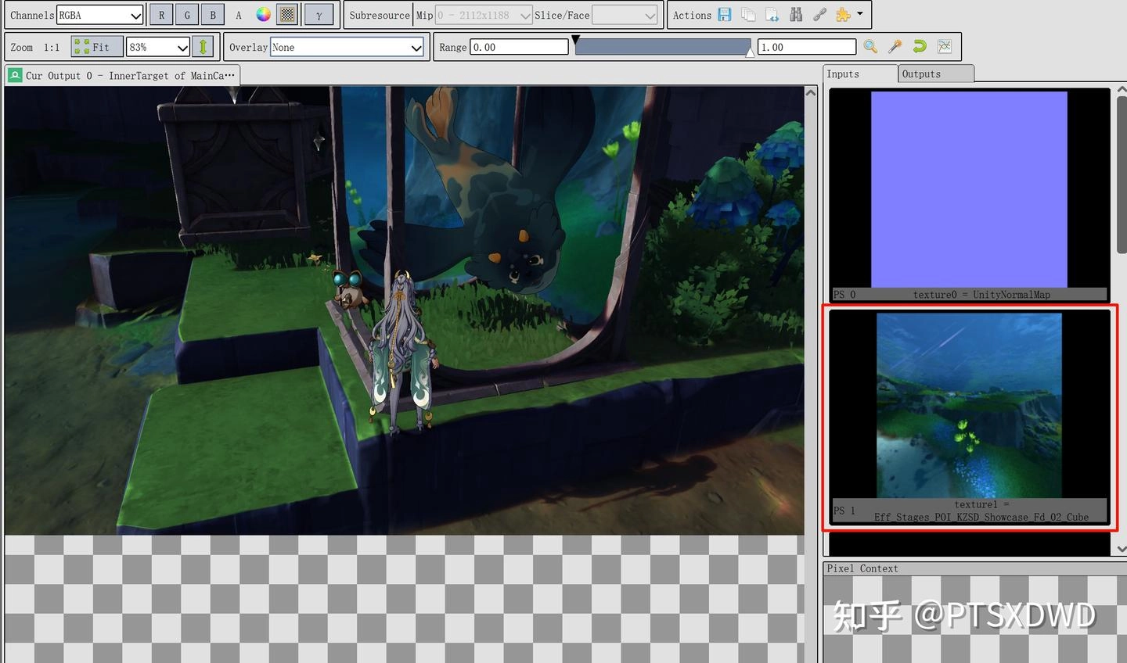Click the thumbnail panel scroll up arrow
Screen dimensions: 1127x663
click(1122, 90)
